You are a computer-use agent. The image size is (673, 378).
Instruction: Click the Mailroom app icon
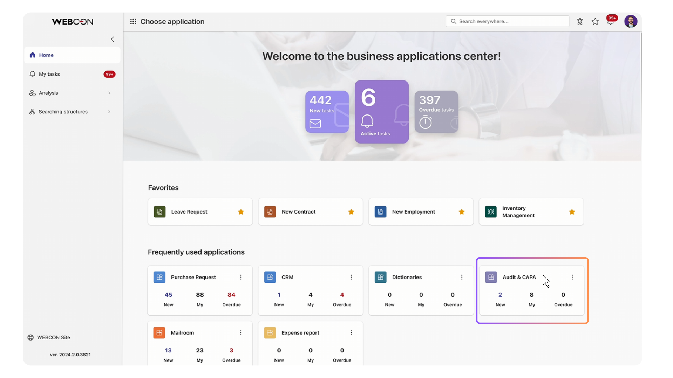click(159, 333)
